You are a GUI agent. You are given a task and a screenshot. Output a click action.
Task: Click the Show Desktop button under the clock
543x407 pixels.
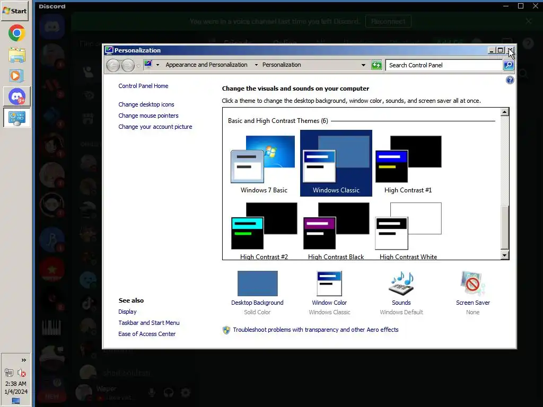pos(16,401)
